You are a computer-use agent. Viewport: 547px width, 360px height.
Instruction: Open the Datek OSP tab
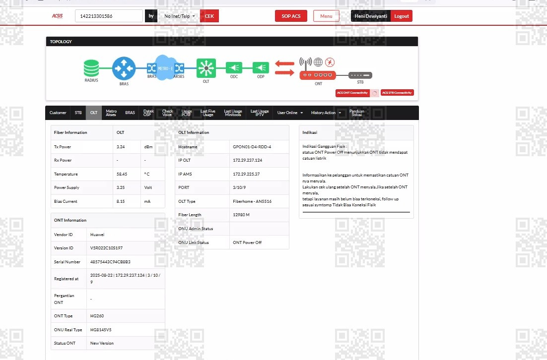click(x=148, y=113)
